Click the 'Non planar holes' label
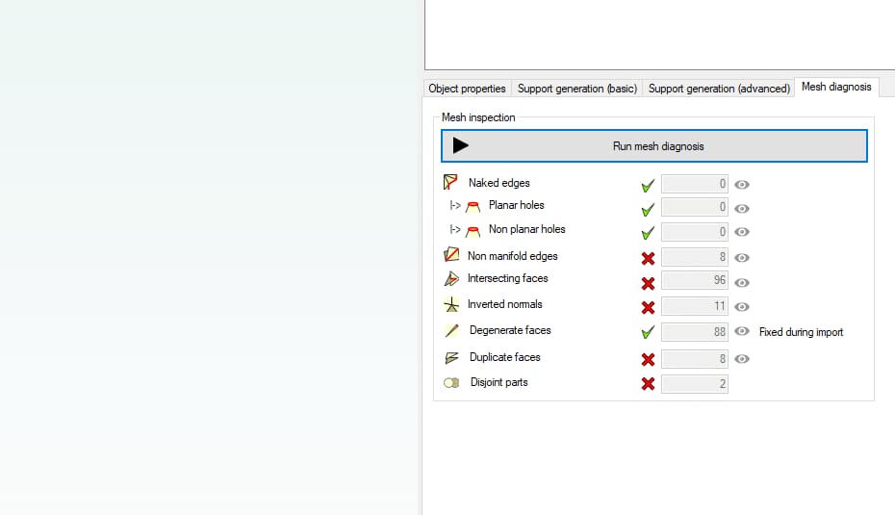This screenshot has height=515, width=895. click(526, 229)
